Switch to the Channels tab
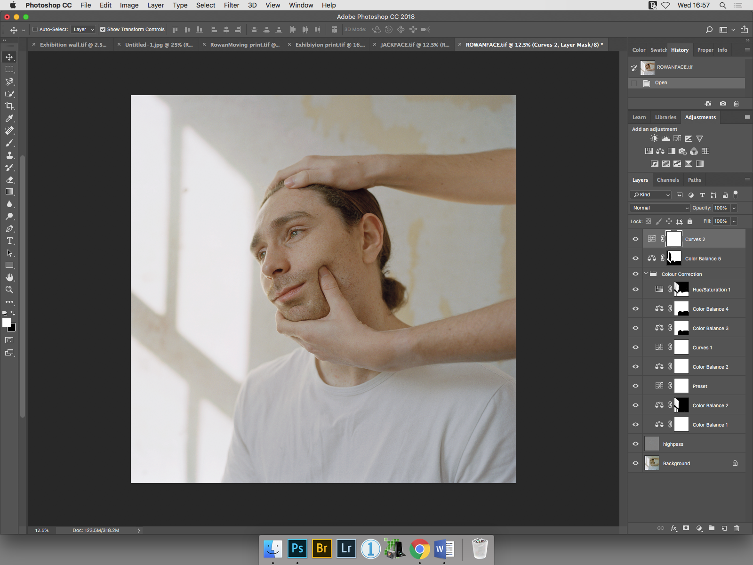 (667, 180)
